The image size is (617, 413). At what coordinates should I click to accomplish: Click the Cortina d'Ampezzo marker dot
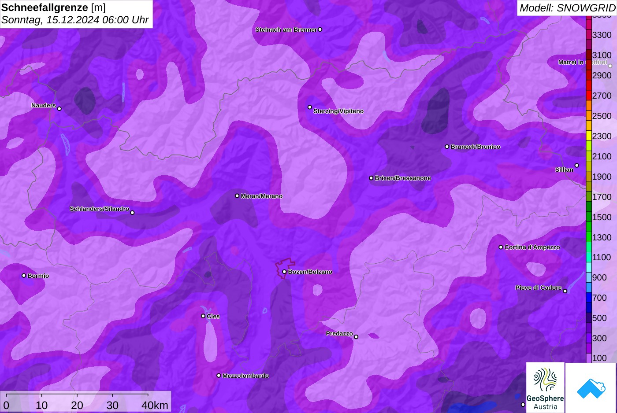click(501, 247)
